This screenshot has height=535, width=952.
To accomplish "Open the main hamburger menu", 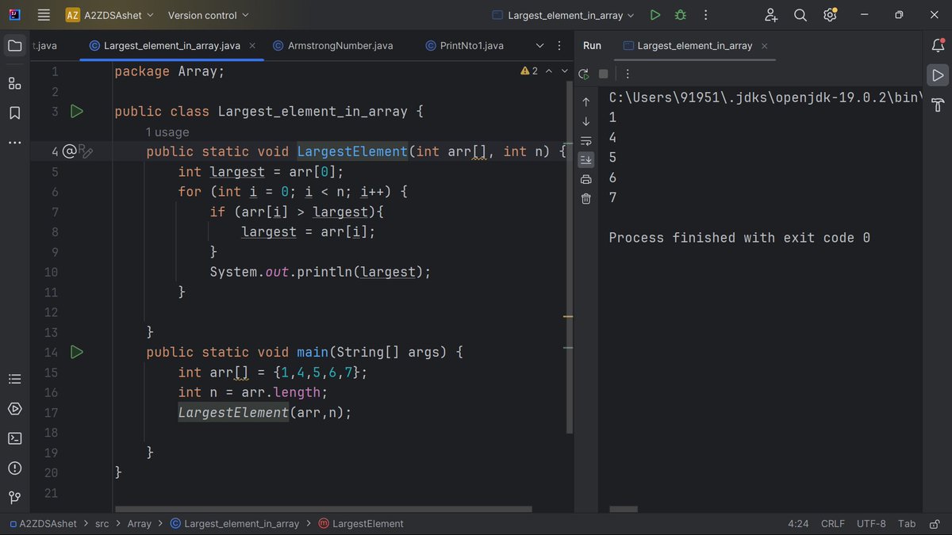I will coord(43,14).
